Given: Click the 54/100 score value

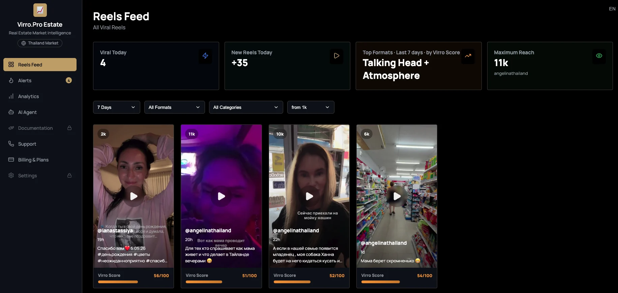Looking at the screenshot, I should coord(424,275).
